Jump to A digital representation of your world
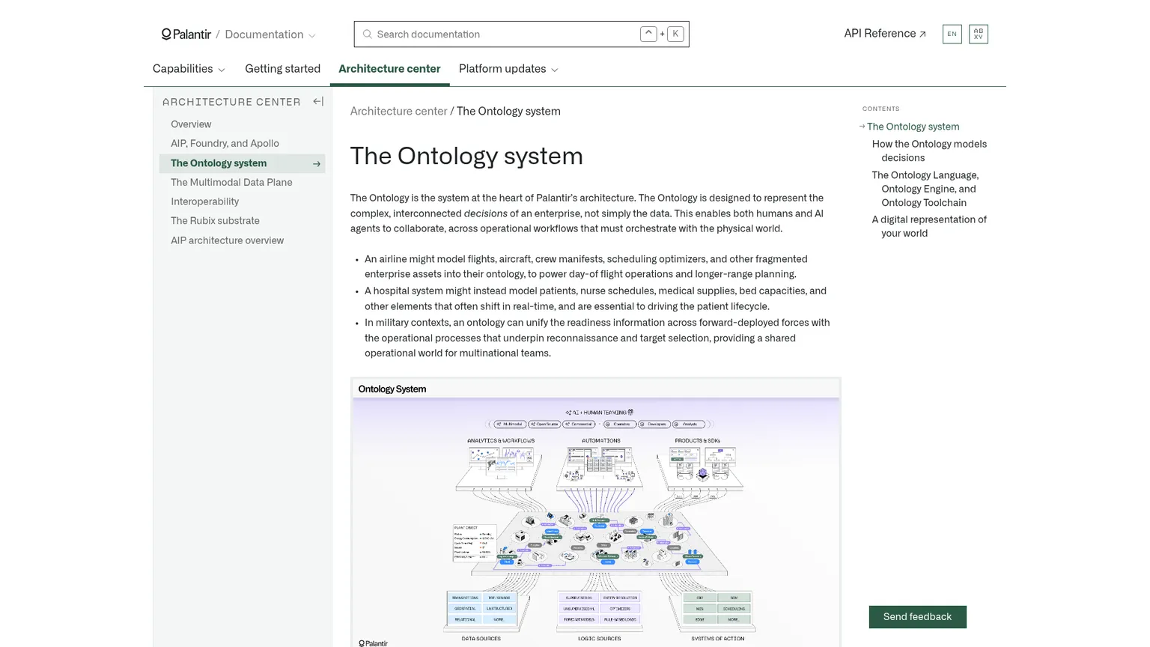The image size is (1150, 647). coord(929,226)
